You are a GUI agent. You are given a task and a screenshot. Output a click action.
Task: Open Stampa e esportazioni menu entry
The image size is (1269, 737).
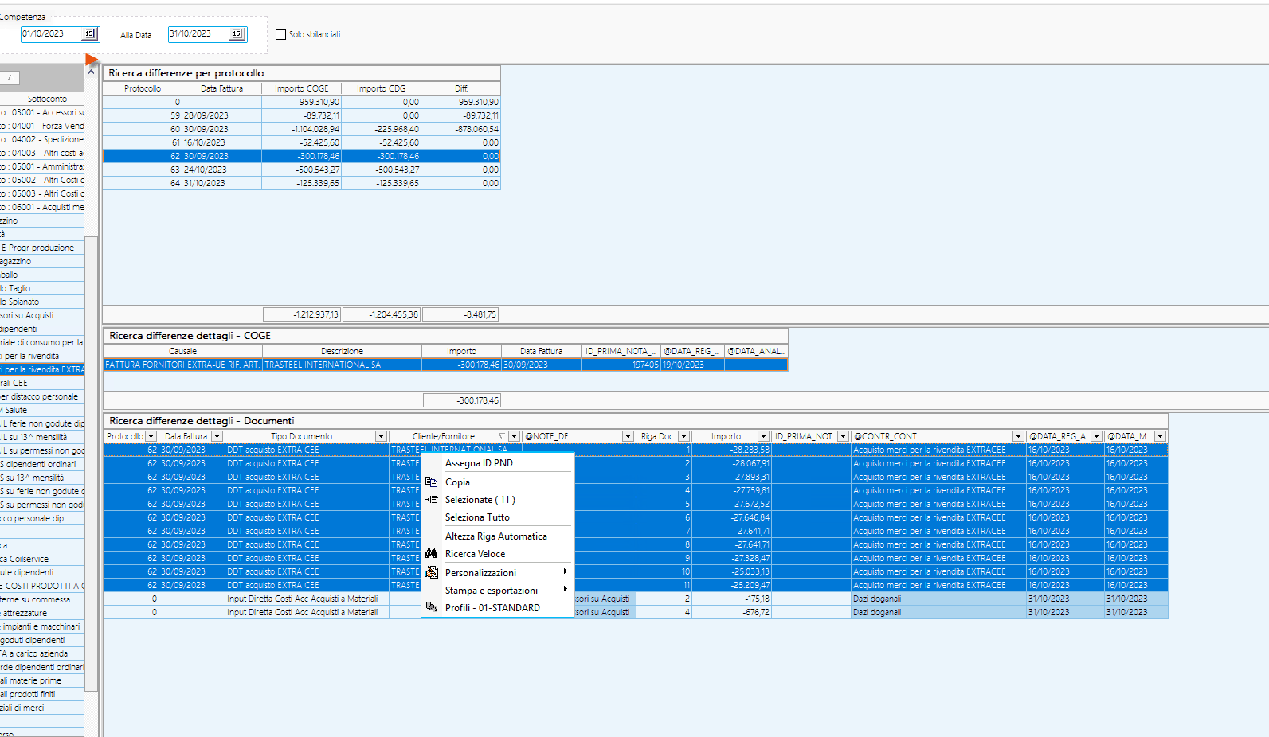coord(498,591)
